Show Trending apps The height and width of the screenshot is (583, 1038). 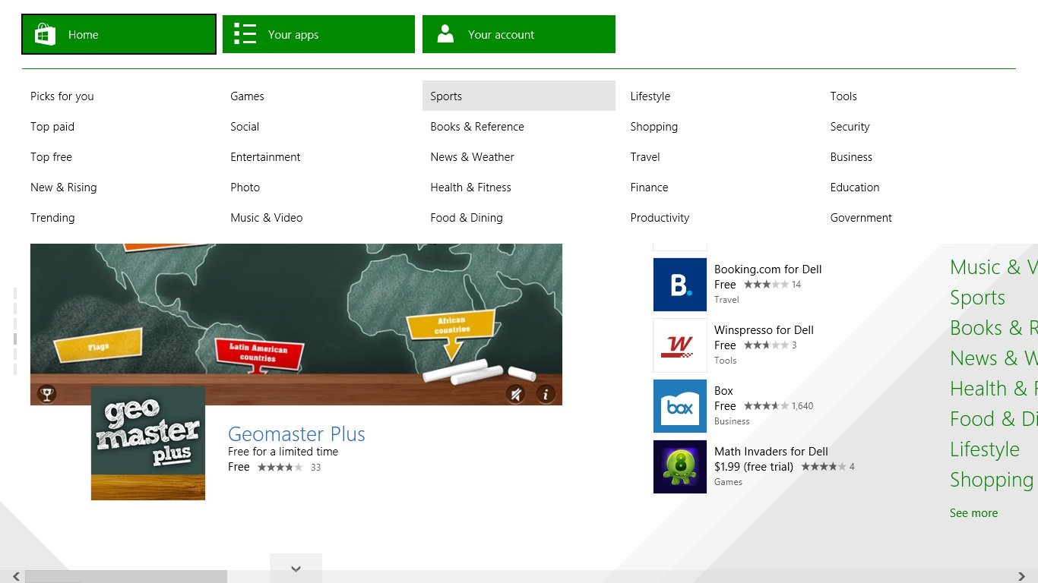(x=52, y=218)
